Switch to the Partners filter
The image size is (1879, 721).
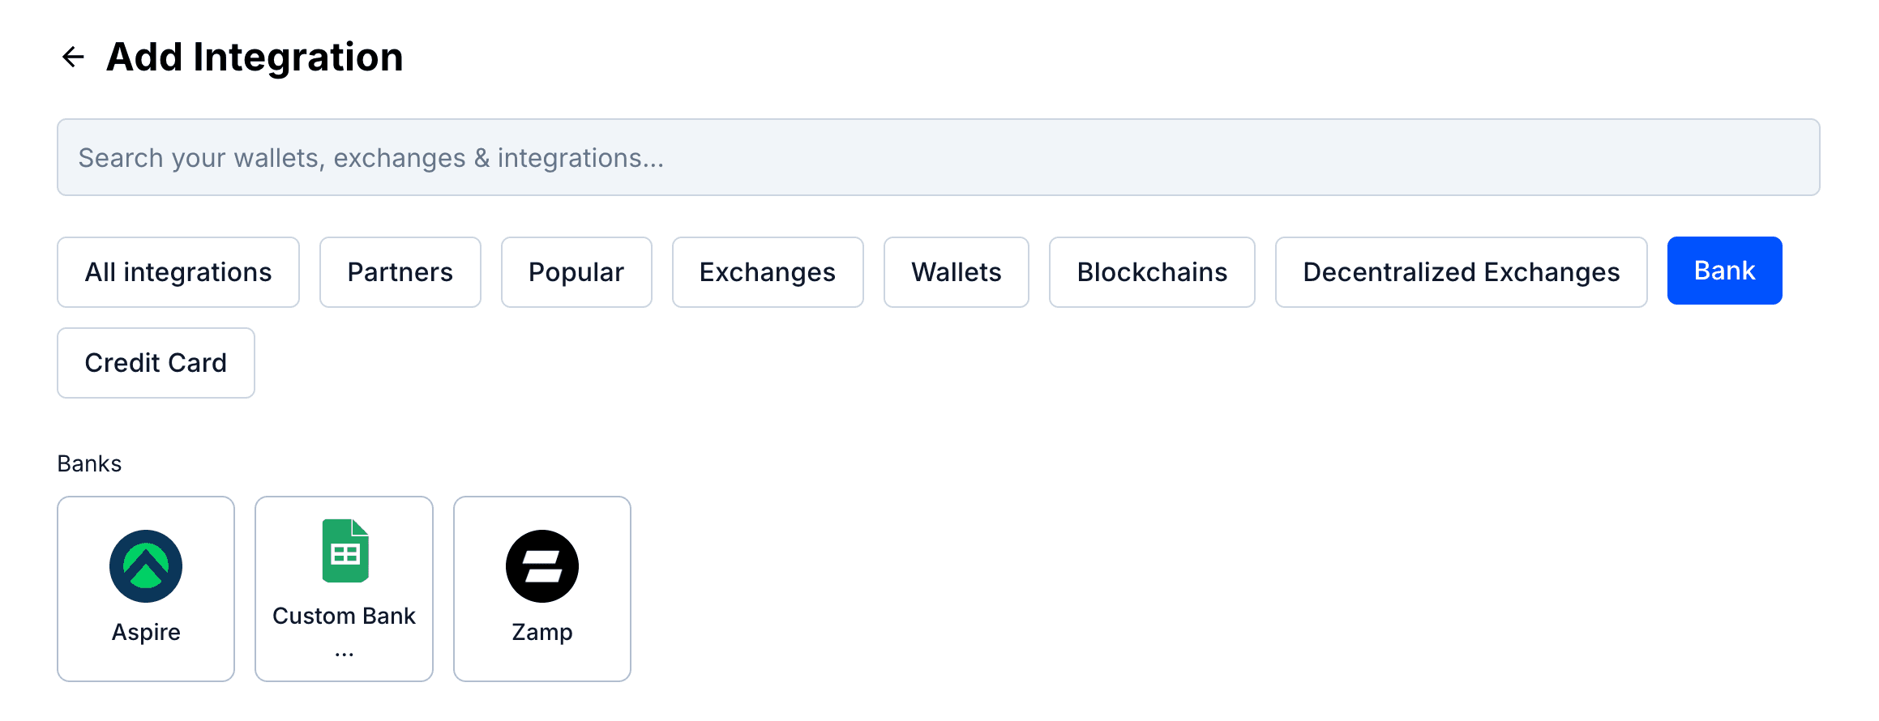[x=400, y=272]
